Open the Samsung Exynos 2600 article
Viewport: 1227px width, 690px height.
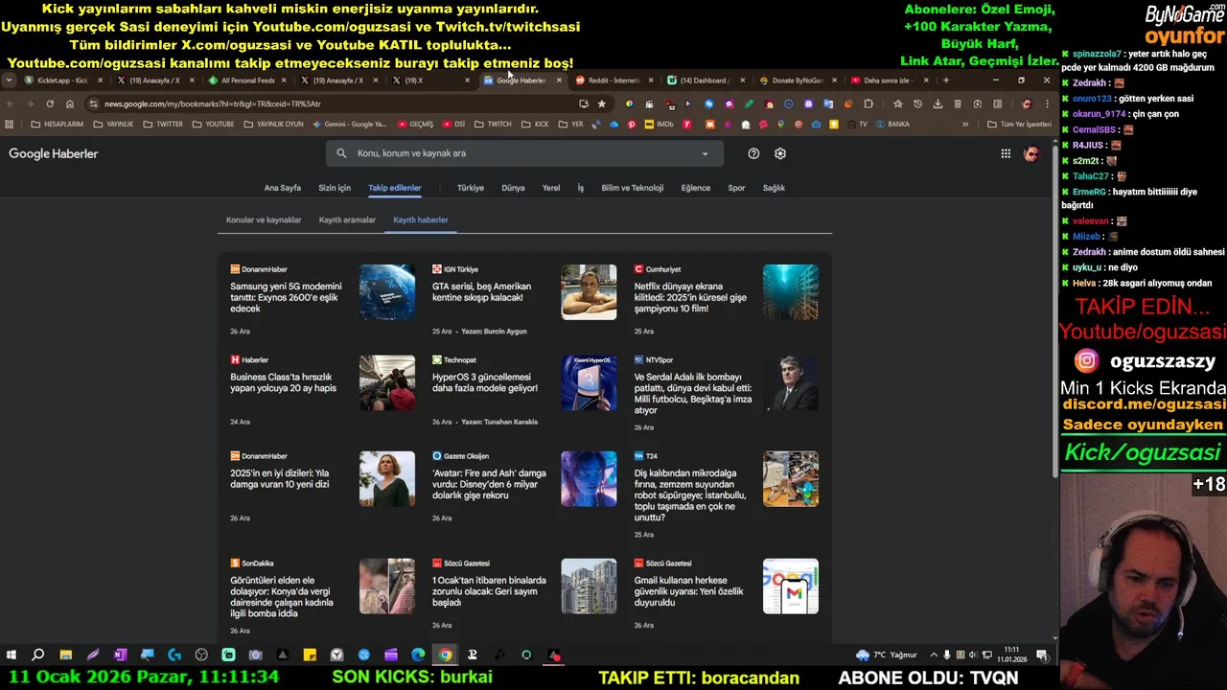(x=287, y=297)
